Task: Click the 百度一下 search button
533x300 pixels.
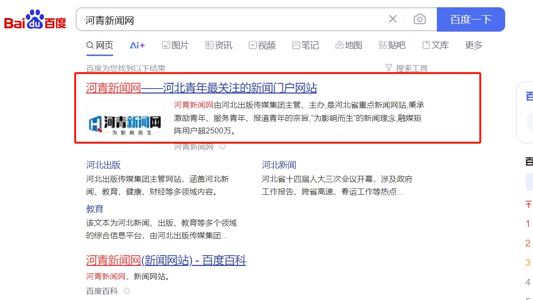Action: pyautogui.click(x=471, y=19)
